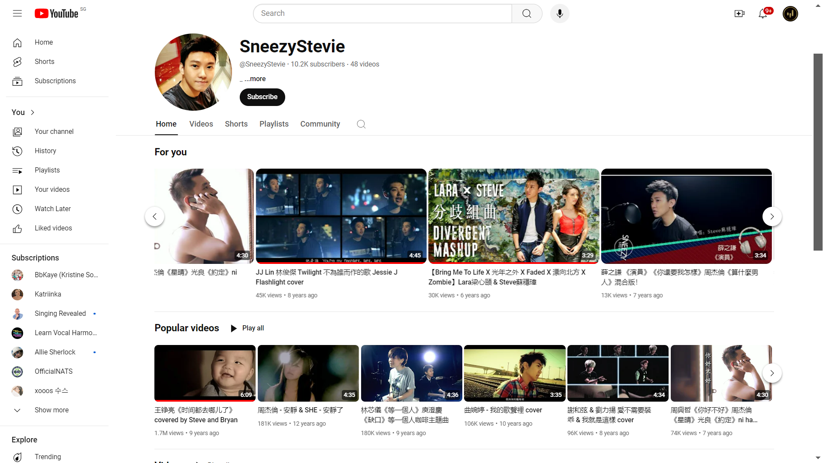Image resolution: width=823 pixels, height=463 pixels.
Task: Switch to the Community tab
Action: [320, 124]
